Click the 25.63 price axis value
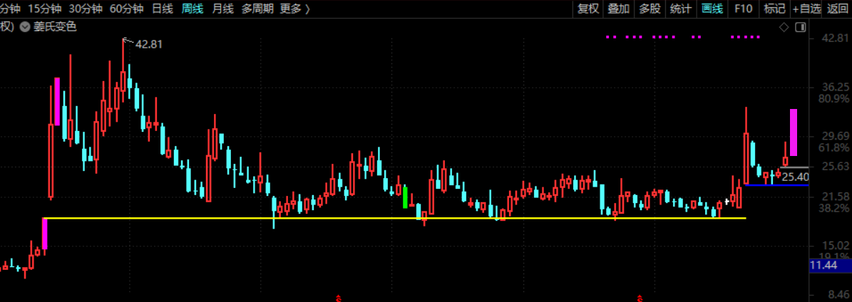 tap(837, 166)
